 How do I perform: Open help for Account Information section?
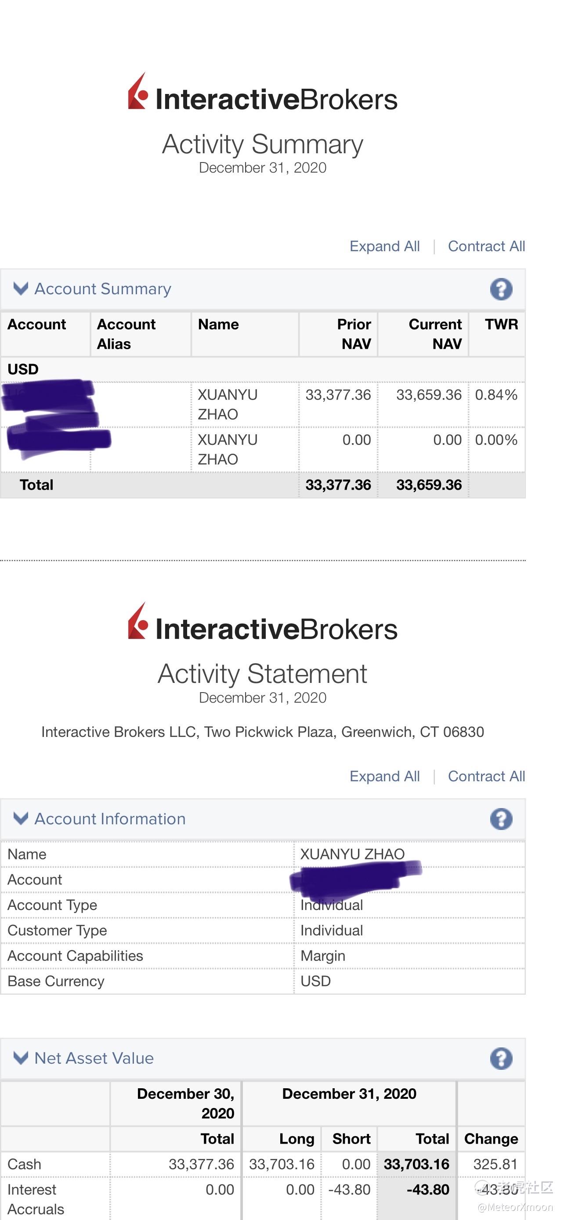click(501, 819)
